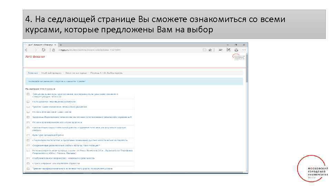This screenshot has width=331, height=186.
Task: Close the АИС Деканат browser tab
Action: [x=55, y=45]
